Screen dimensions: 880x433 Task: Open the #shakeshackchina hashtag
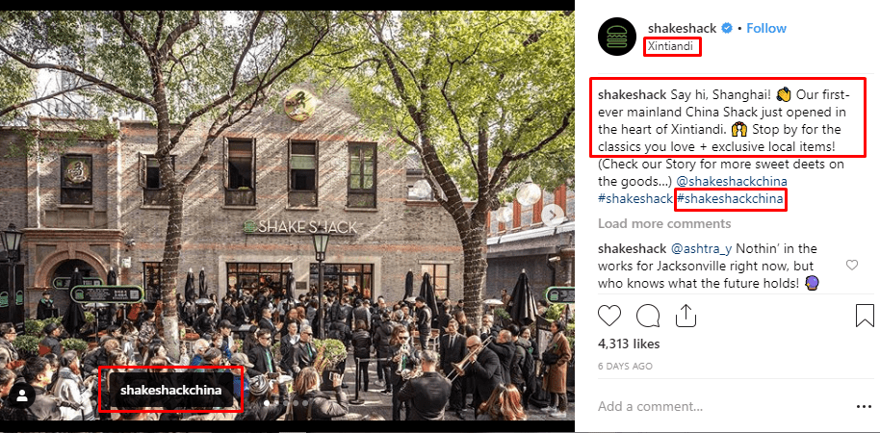(730, 198)
